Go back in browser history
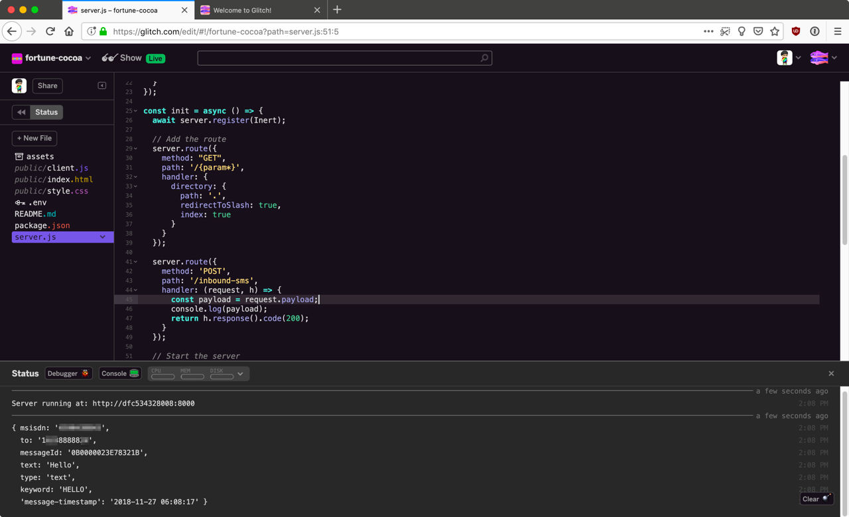The image size is (849, 517). point(12,31)
